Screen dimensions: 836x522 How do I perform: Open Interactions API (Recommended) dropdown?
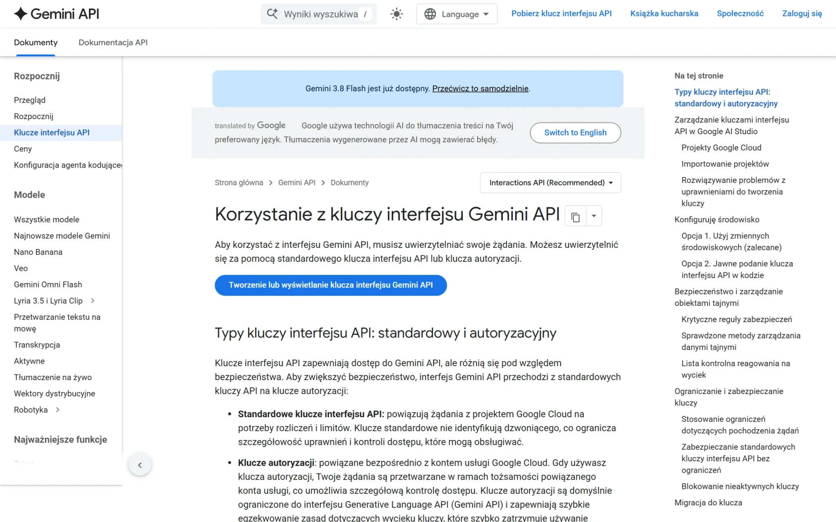(550, 183)
